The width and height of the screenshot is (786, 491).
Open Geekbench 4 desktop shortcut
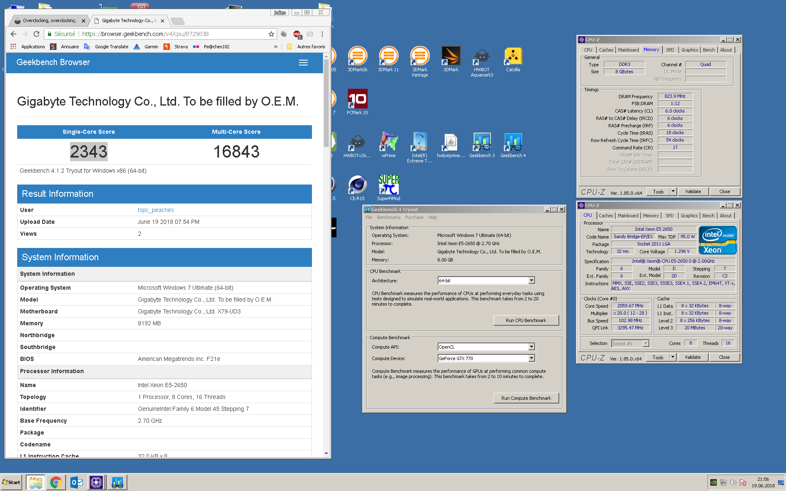[513, 145]
